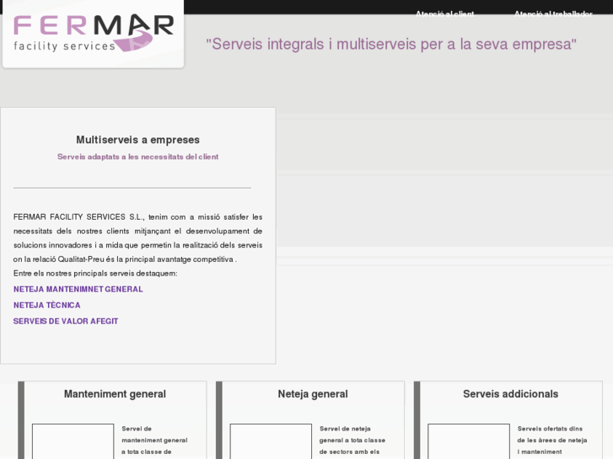The width and height of the screenshot is (613, 459).
Task: Click the slogan Serveis integrals i multiserveis
Action: tap(391, 44)
